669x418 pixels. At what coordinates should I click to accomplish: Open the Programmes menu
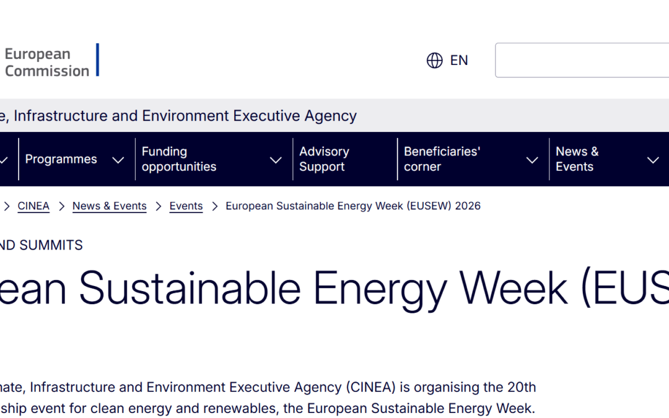(x=61, y=159)
